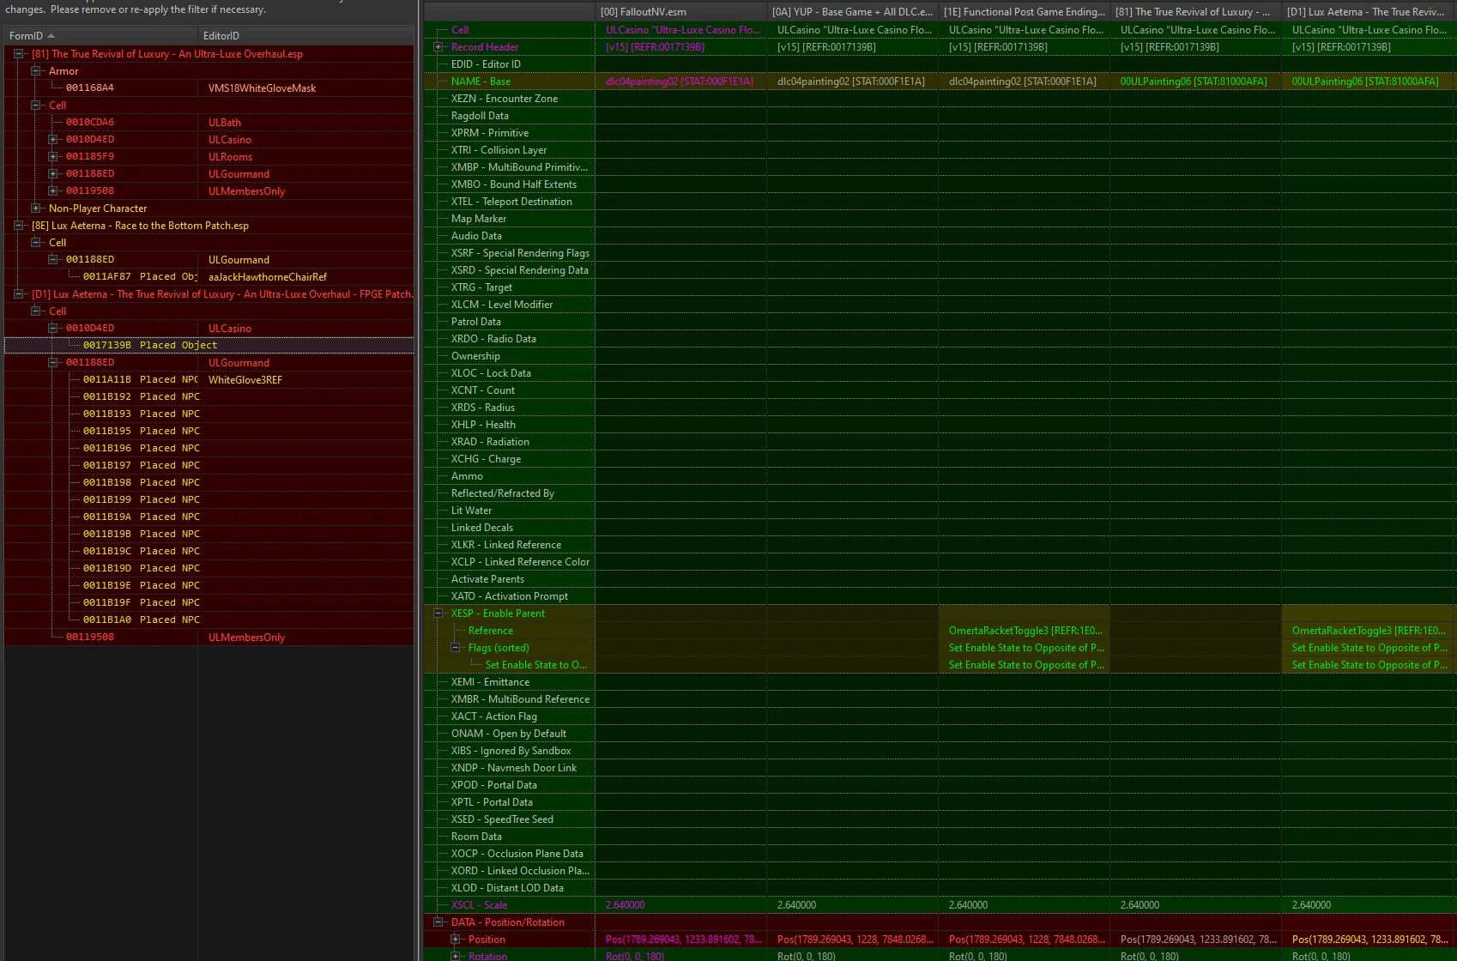Viewport: 1457px width, 961px height.
Task: Click the XRDO - Radio Data row label
Action: coord(493,339)
